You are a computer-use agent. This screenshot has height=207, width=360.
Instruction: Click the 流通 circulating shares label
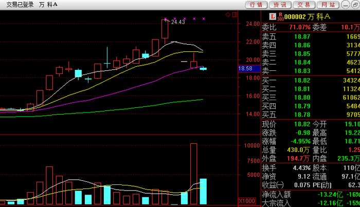tap(319, 177)
